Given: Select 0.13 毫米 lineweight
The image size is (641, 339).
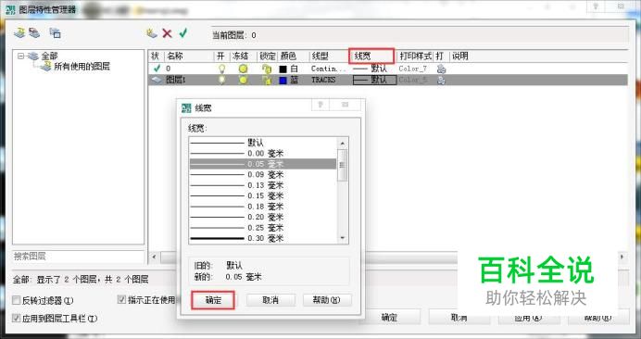Looking at the screenshot, I should point(263,185).
